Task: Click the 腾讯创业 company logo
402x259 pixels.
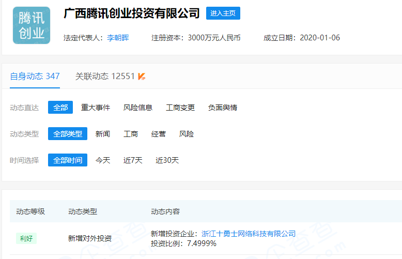Action: 32,25
